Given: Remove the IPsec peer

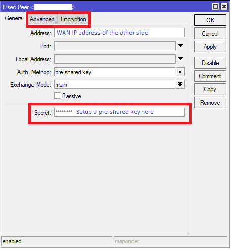Looking at the screenshot, I should [210, 103].
